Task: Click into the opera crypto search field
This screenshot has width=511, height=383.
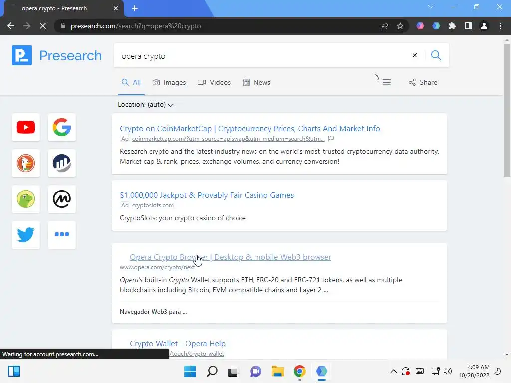Action: click(260, 56)
